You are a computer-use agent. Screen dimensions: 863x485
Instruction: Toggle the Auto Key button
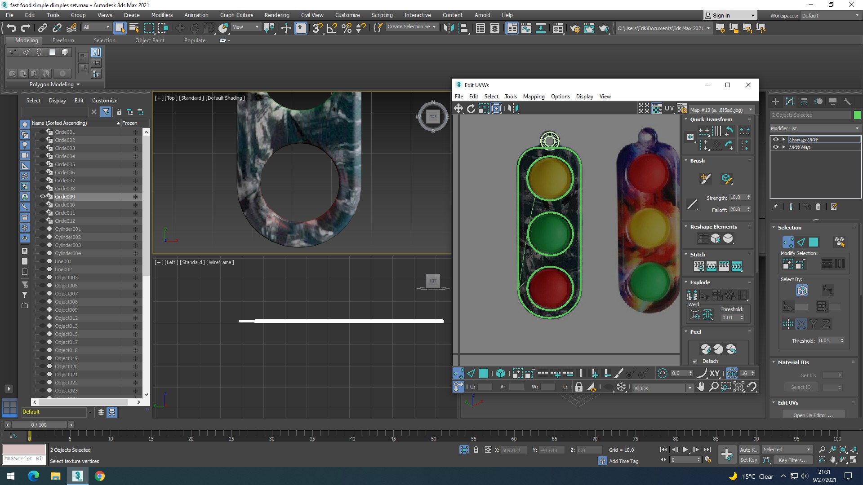(748, 450)
